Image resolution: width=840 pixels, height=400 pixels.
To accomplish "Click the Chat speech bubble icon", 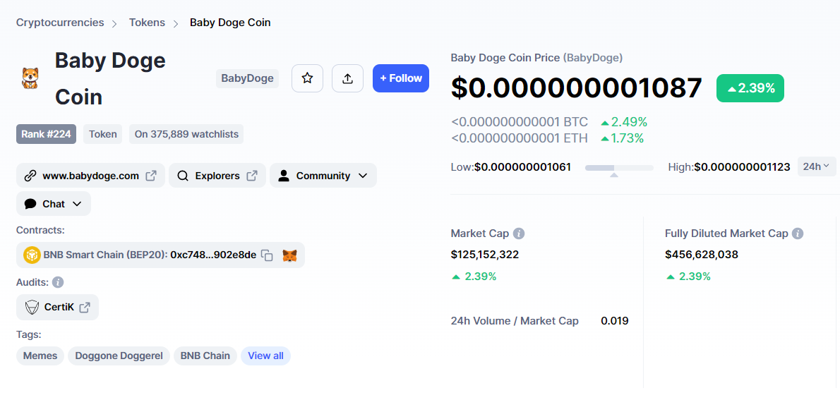I will 30,204.
